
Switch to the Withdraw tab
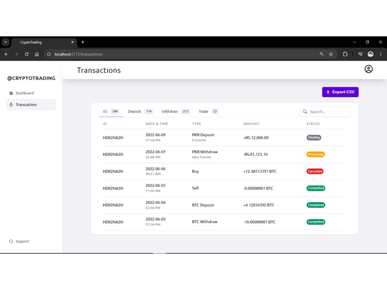[x=176, y=111]
